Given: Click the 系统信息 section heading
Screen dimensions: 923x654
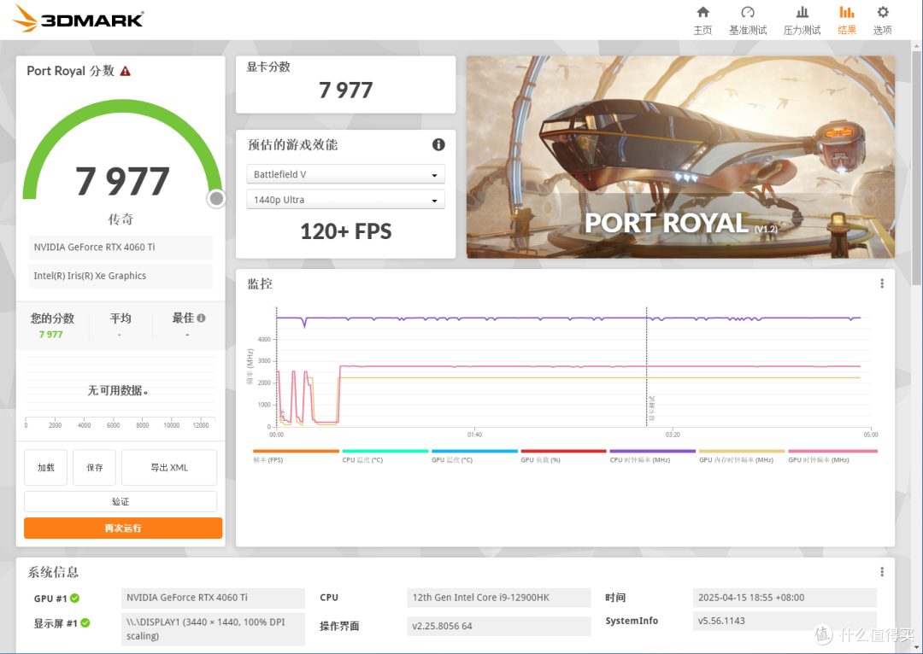Looking at the screenshot, I should [53, 572].
